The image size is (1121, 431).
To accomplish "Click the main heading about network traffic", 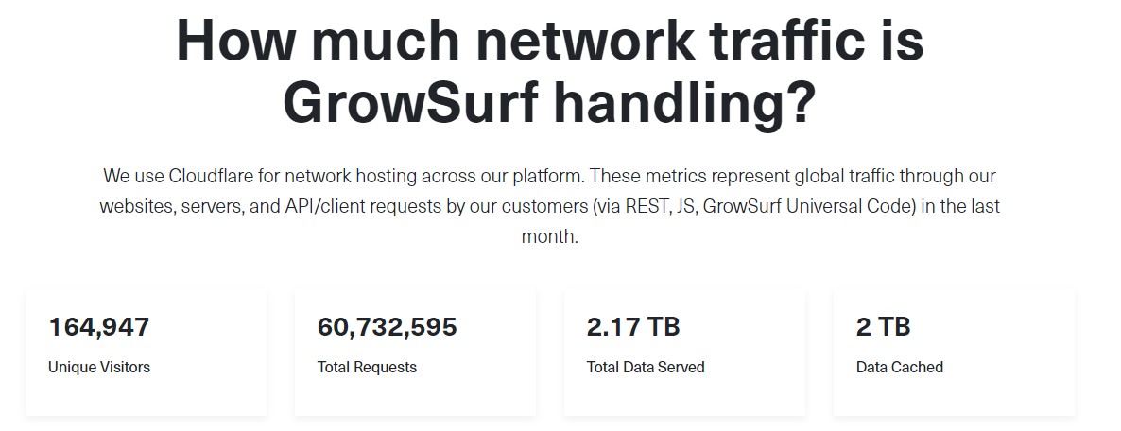I will coord(549,72).
